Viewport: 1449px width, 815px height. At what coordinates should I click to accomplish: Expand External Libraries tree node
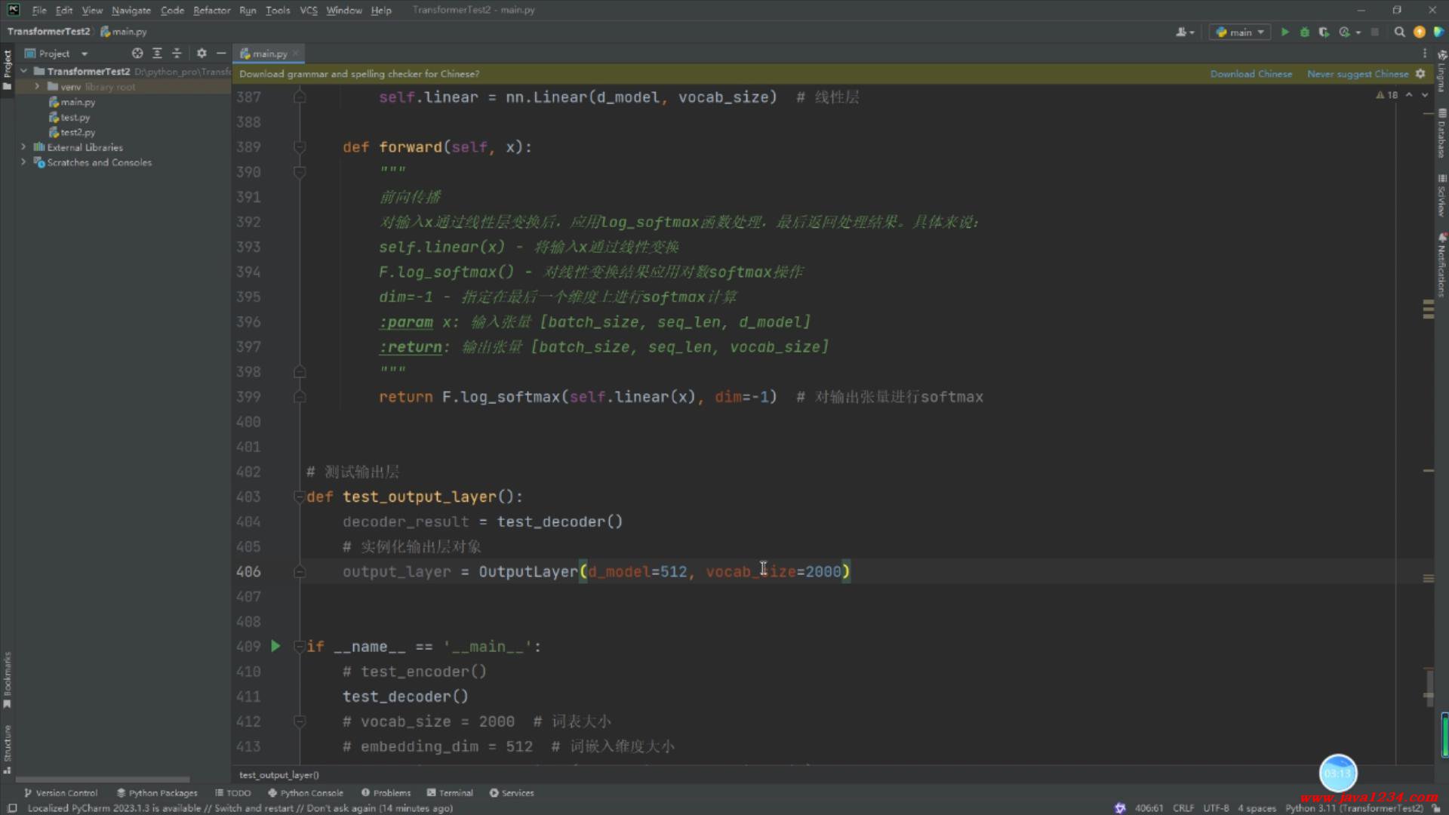23,147
